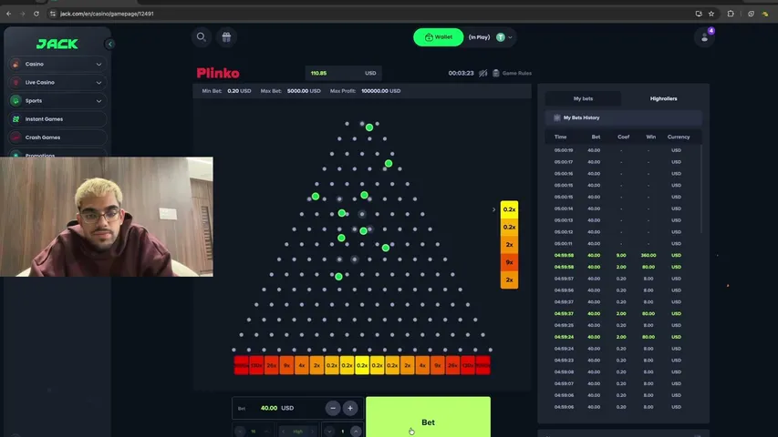Increase bet with the plus button

350,408
